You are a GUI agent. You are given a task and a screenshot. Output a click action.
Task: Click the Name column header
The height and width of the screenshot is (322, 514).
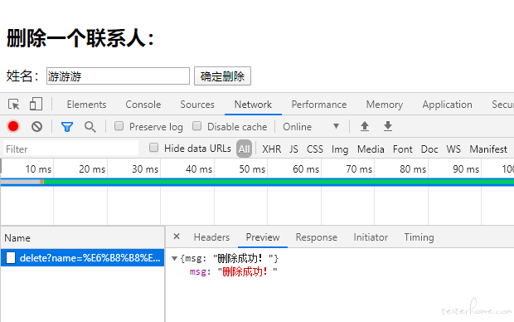point(83,237)
